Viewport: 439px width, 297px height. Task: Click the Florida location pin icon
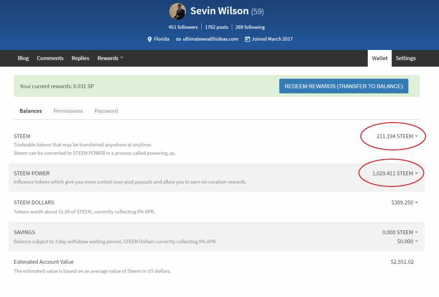pyautogui.click(x=149, y=39)
